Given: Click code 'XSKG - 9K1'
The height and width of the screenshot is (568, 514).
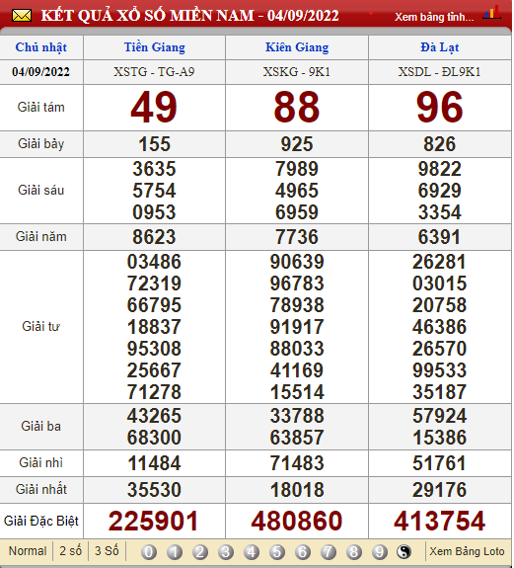Looking at the screenshot, I should (297, 72).
